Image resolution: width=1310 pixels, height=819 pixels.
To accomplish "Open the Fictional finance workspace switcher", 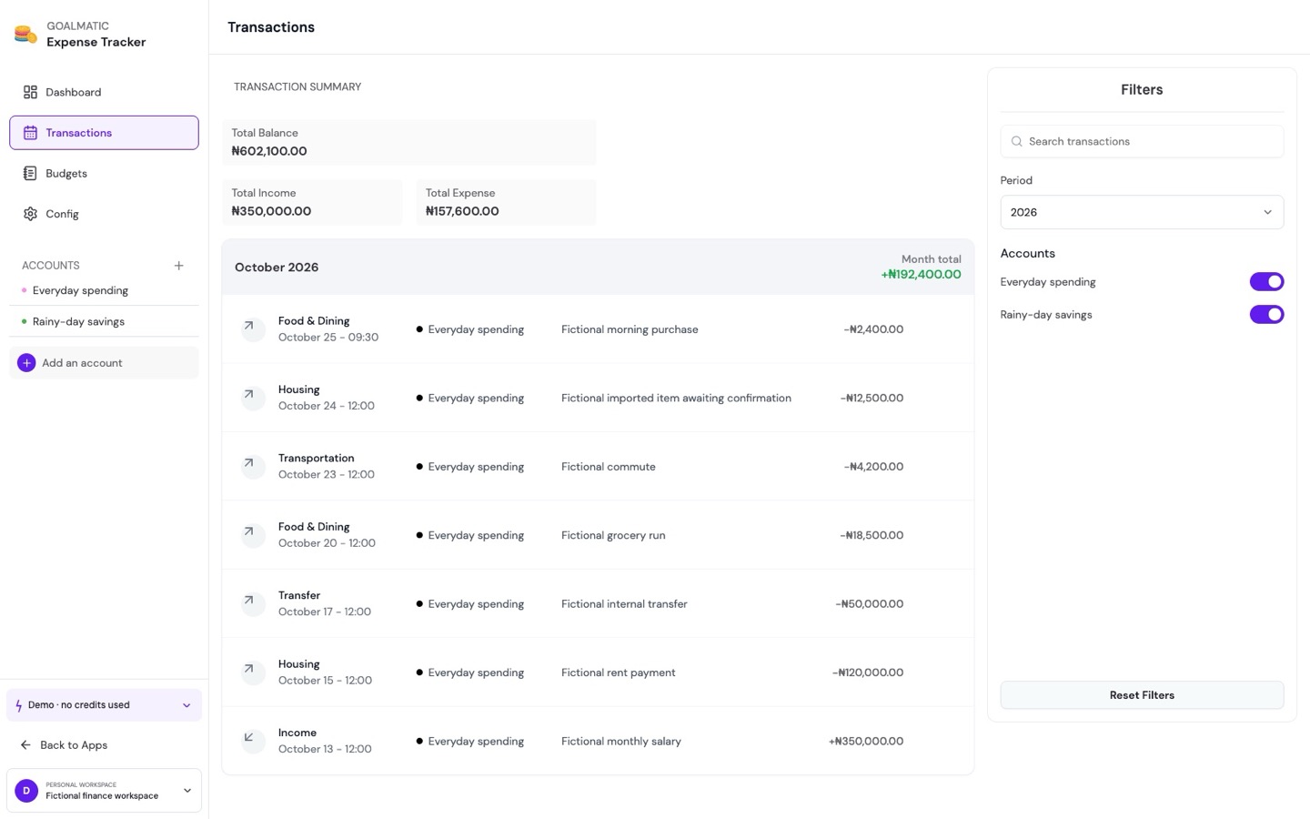I will pos(104,791).
